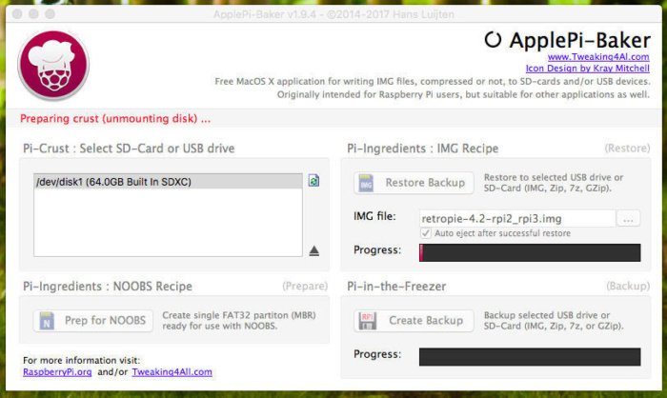Viewport: 667px width, 398px height.
Task: Open the Icon Design by Kray Mitchell link
Action: coord(588,68)
